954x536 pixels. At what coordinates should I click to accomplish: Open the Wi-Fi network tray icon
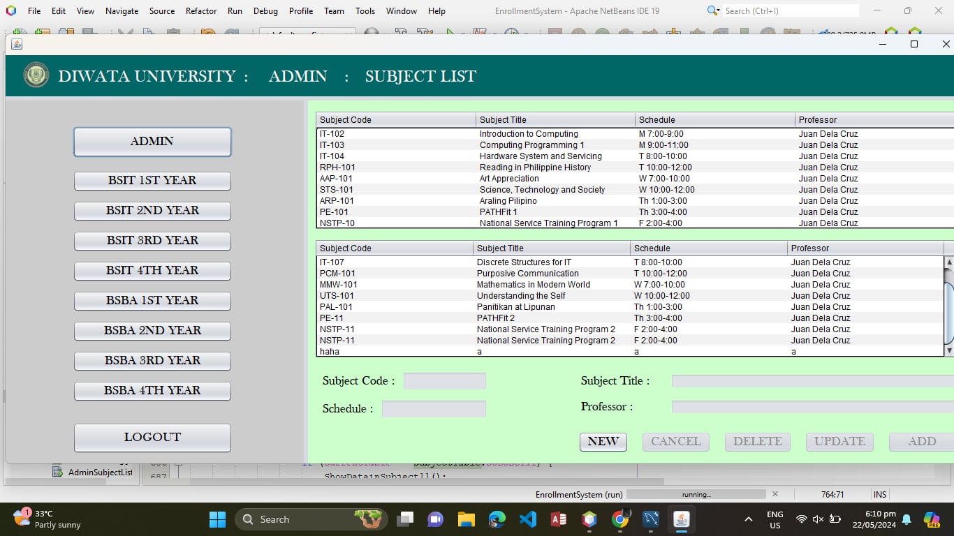(x=802, y=519)
